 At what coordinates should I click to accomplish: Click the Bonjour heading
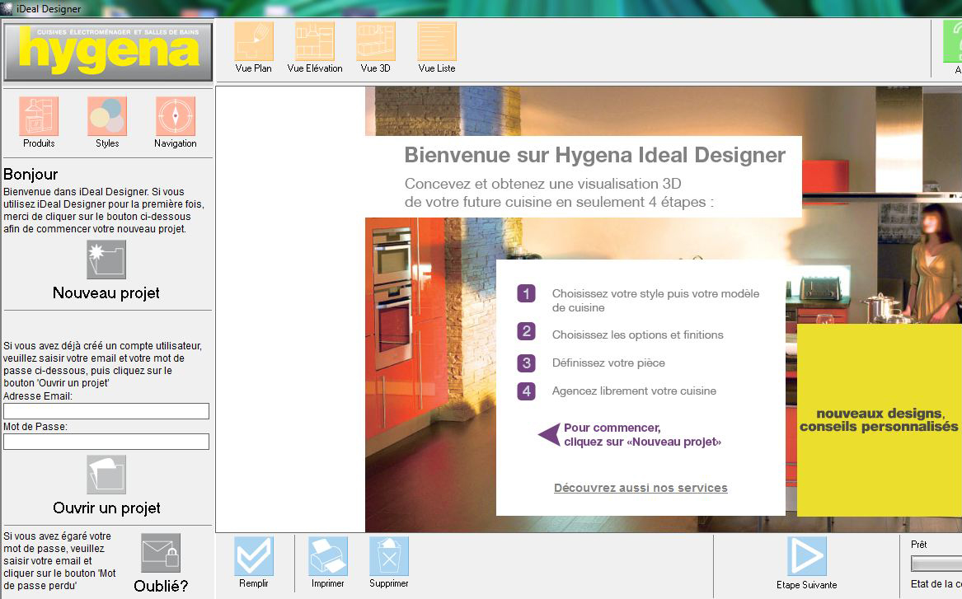[x=31, y=174]
